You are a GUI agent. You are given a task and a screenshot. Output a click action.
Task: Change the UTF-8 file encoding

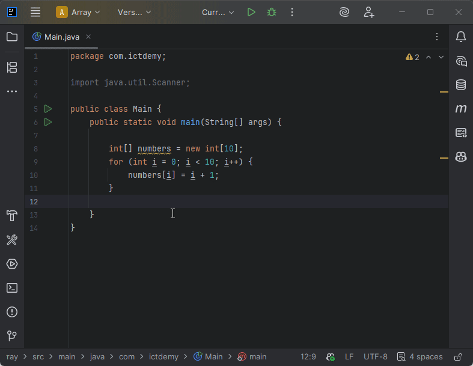click(375, 356)
